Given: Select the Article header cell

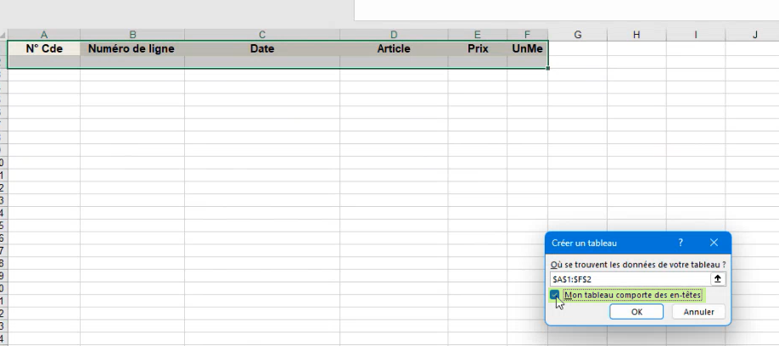Looking at the screenshot, I should click(x=394, y=49).
